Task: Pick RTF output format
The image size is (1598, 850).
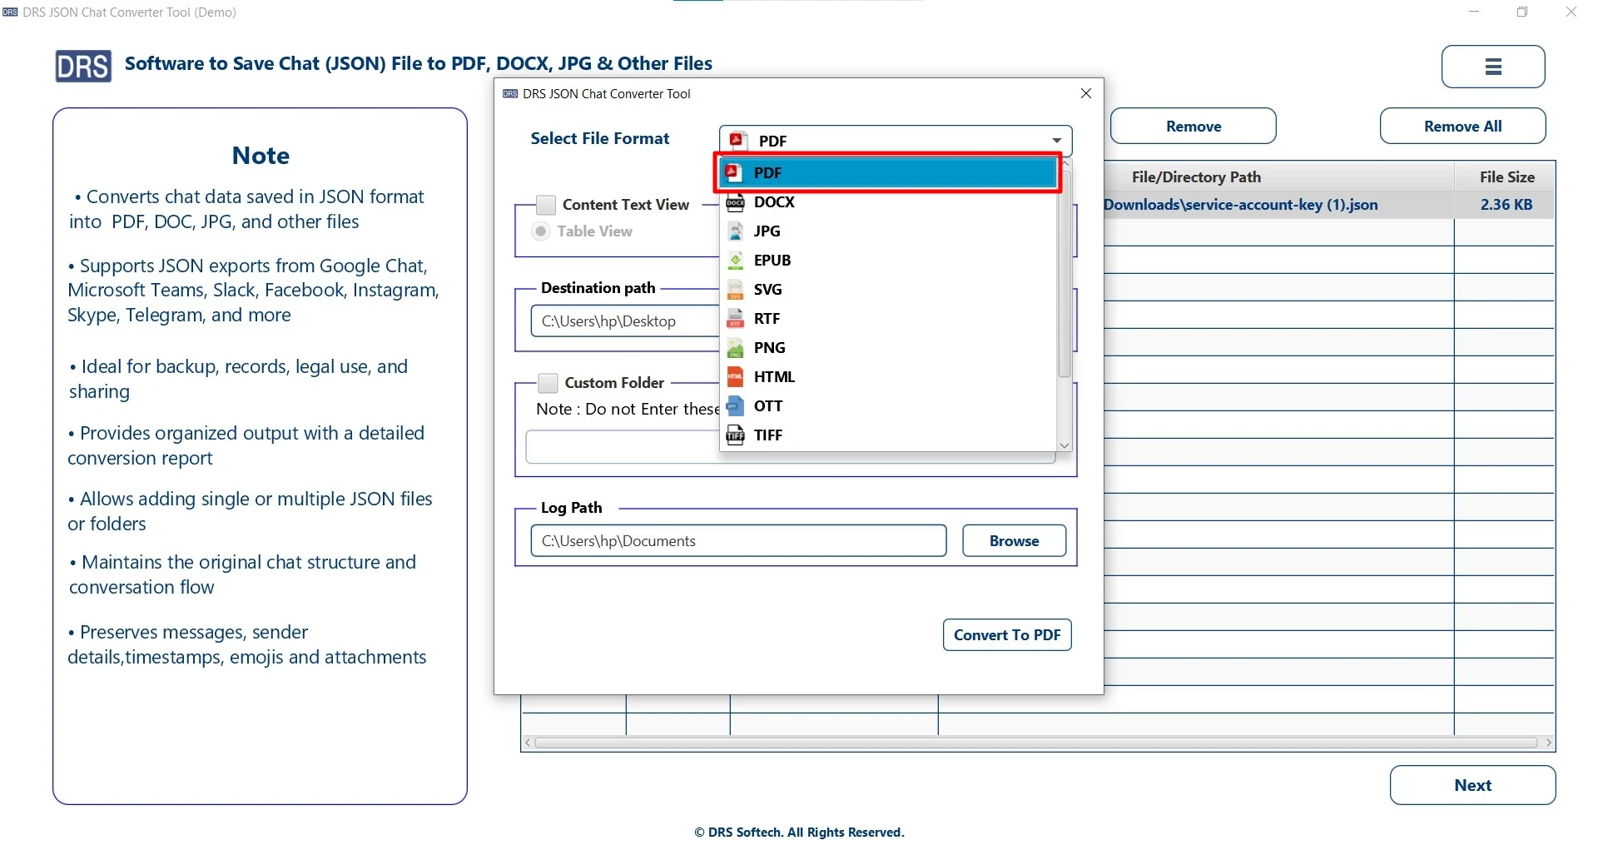Action: click(888, 319)
